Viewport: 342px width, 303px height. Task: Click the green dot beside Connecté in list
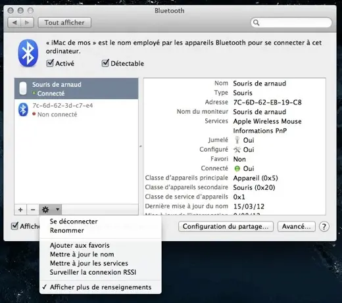34,93
